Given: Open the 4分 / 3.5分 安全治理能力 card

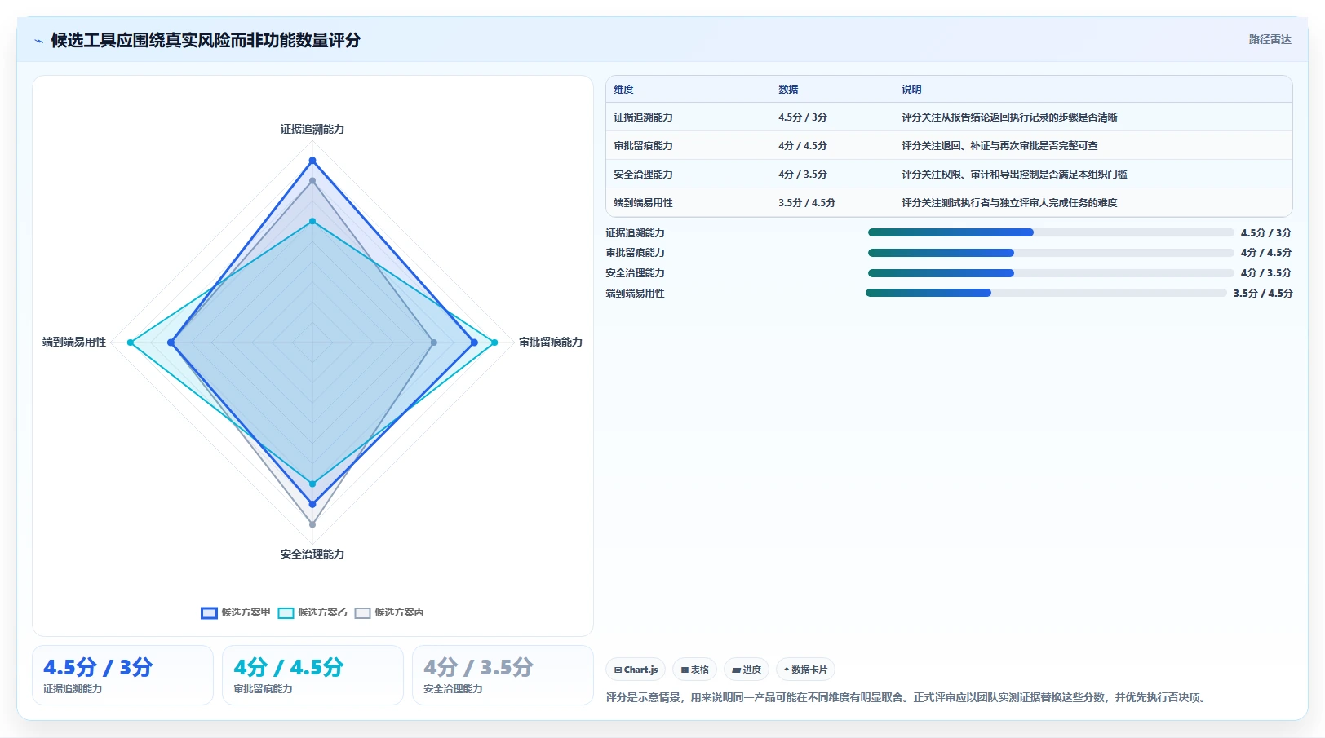Looking at the screenshot, I should pos(503,675).
